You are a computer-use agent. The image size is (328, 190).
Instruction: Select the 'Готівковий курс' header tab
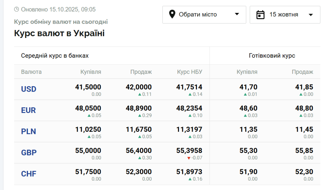point(272,56)
